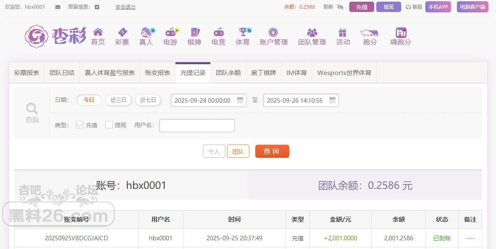The image size is (496, 249).
Task: Open the 电竞 gamepad icon
Action: coord(219,32)
